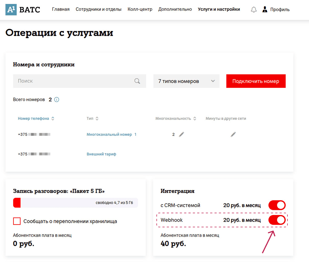The height and width of the screenshot is (262, 309).
Task: Sort by Номер телефона using sort arrows
Action: (53, 118)
